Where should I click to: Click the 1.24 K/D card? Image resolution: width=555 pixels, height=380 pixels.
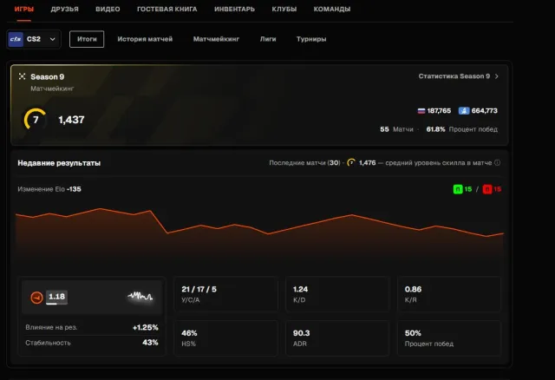pyautogui.click(x=337, y=294)
